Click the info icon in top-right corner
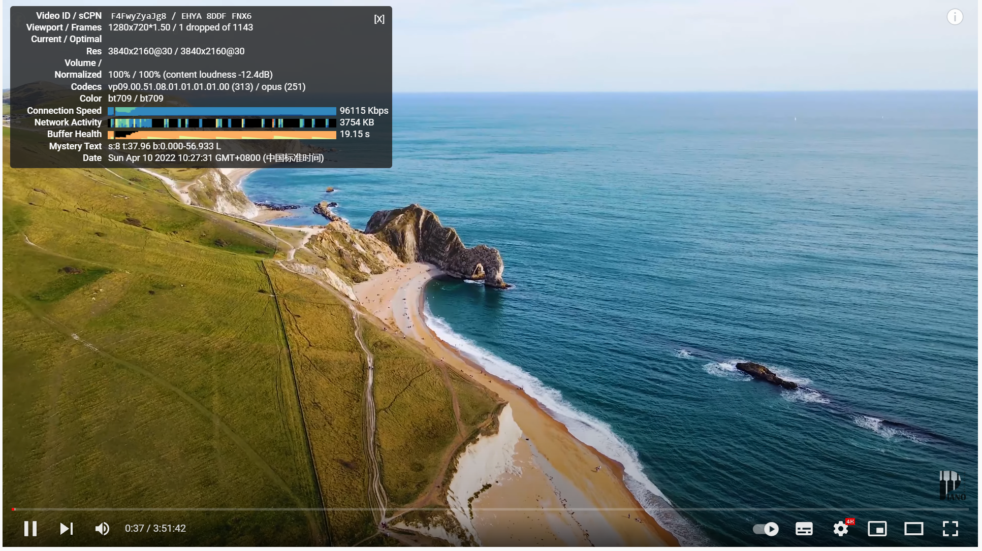Viewport: 982px width, 551px height. pyautogui.click(x=954, y=17)
